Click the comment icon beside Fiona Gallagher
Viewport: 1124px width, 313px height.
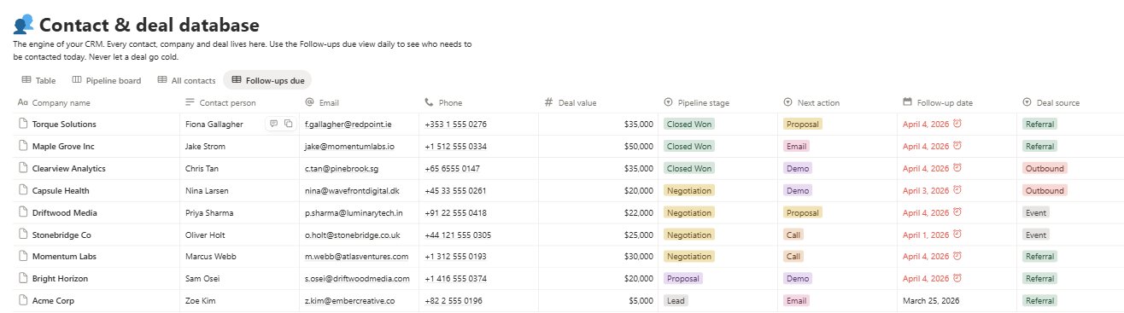coord(273,124)
